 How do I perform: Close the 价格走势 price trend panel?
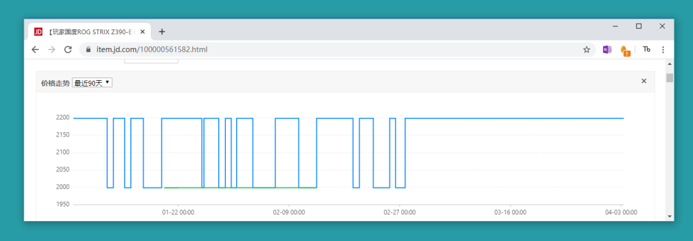tap(644, 81)
